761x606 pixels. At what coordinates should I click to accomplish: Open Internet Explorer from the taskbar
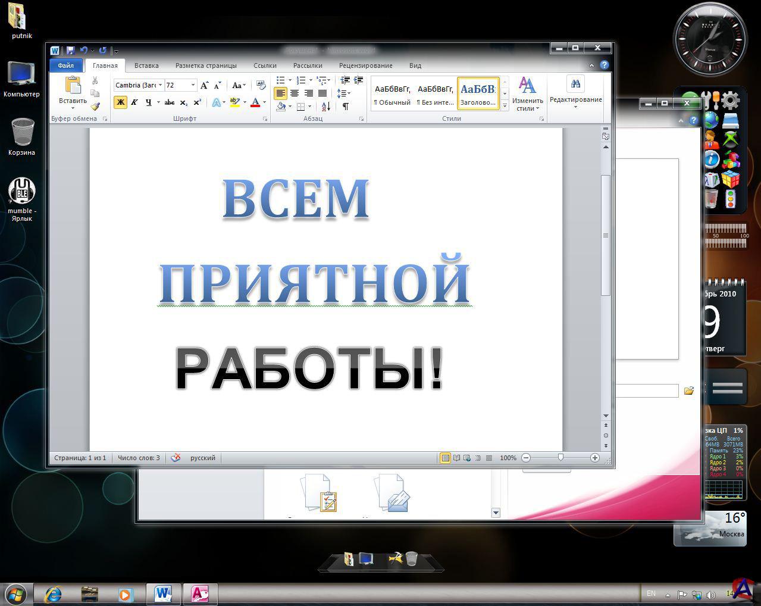[x=54, y=594]
